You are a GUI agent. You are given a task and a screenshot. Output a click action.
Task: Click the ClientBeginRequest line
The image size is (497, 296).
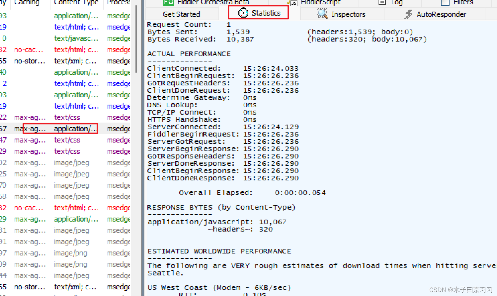223,76
